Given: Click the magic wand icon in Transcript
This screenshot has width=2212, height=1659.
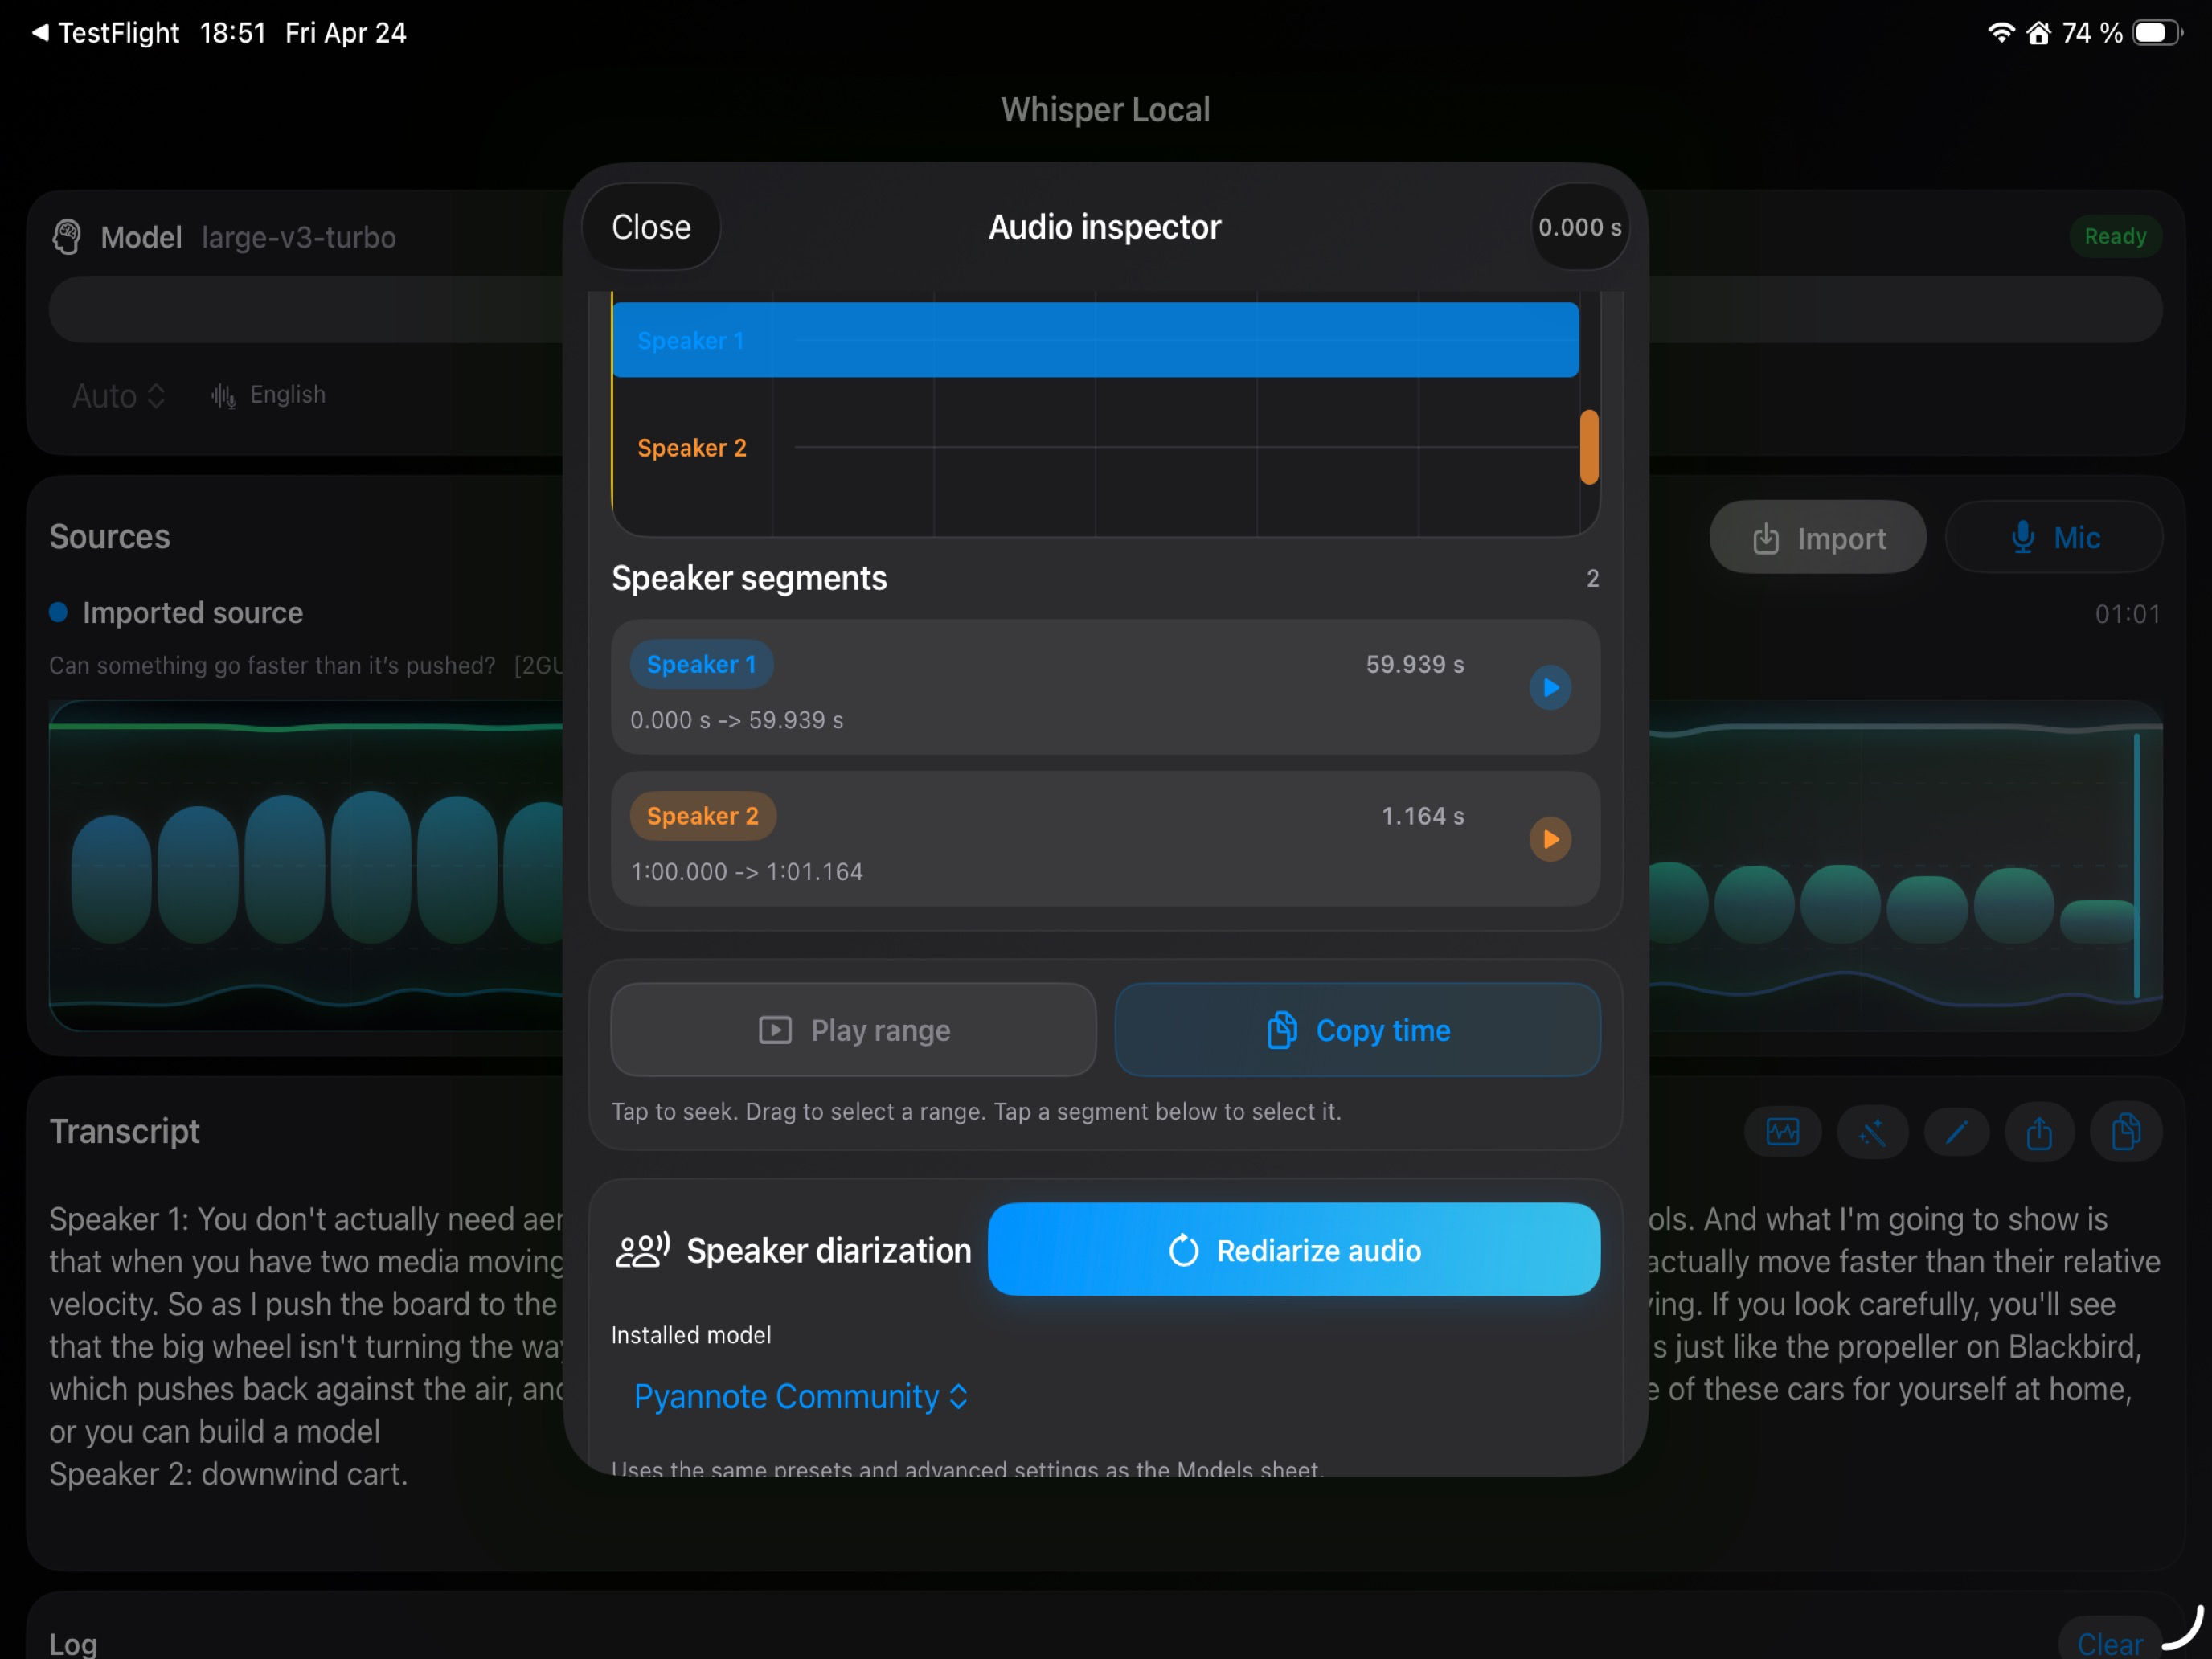Looking at the screenshot, I should point(1872,1132).
